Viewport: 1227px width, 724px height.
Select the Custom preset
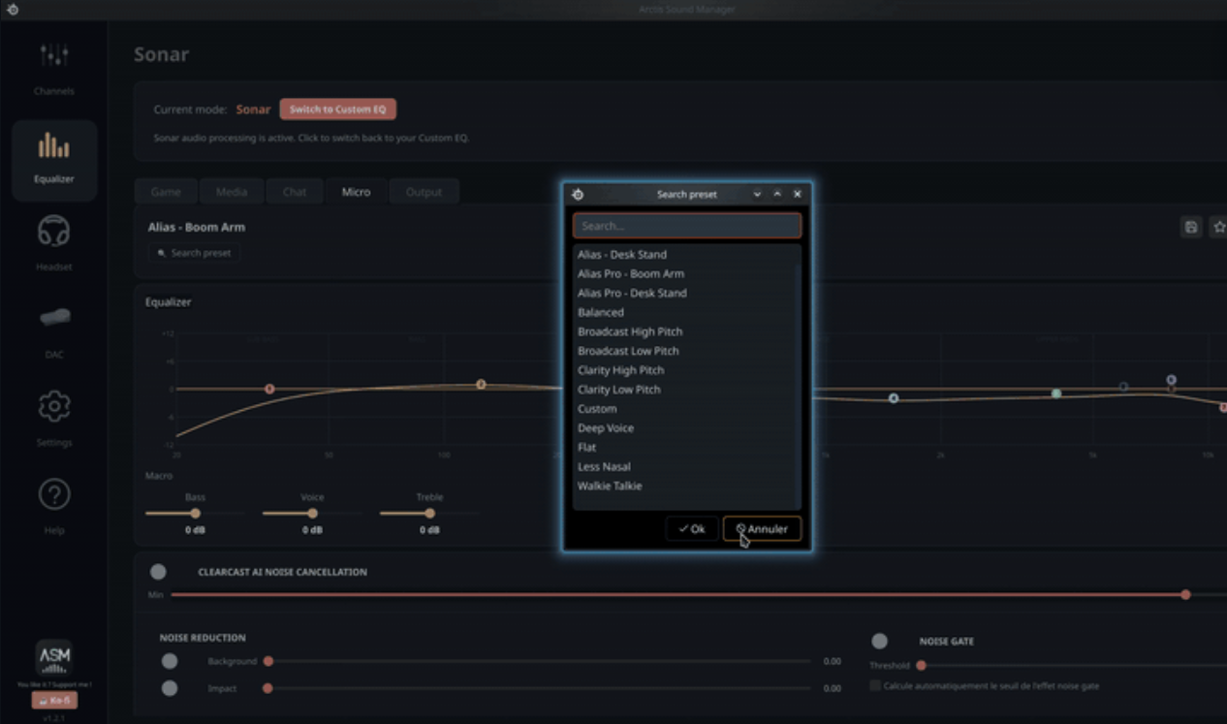tap(686, 409)
